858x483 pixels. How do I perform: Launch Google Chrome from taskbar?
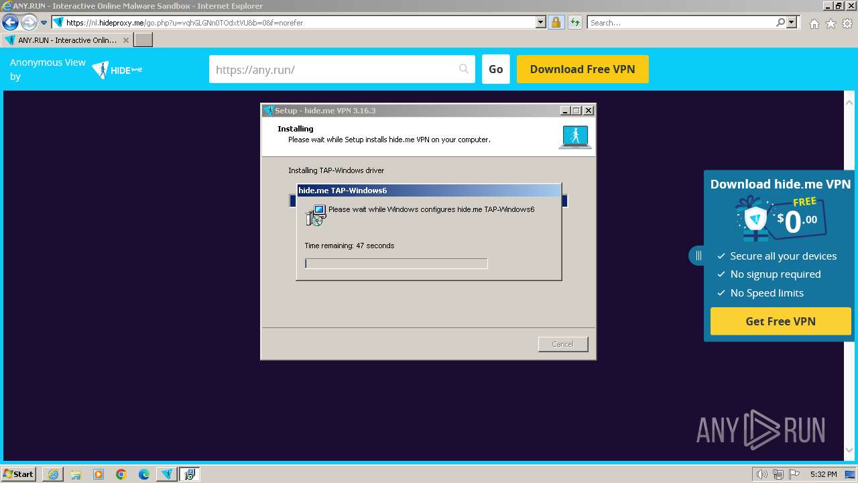(121, 474)
